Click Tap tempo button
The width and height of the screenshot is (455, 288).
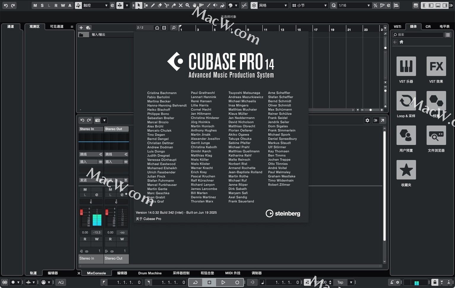click(340, 282)
